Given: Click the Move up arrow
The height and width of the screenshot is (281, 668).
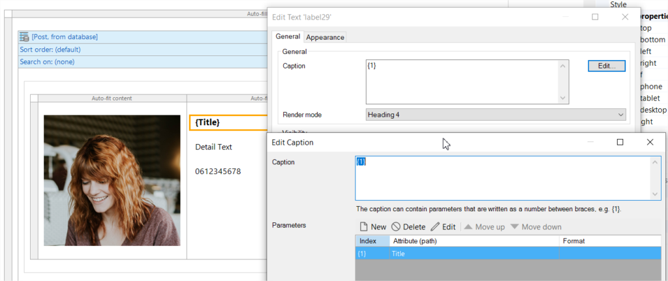Looking at the screenshot, I should pyautogui.click(x=468, y=227).
